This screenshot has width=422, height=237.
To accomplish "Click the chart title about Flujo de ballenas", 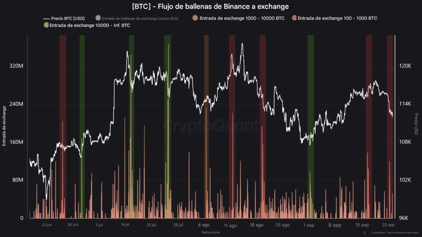I will pos(210,6).
